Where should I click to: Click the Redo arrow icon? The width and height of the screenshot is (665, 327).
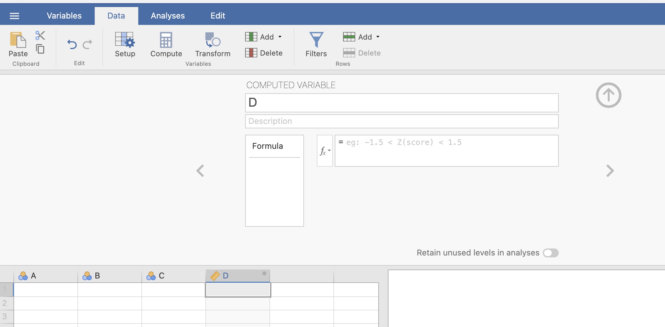pos(87,44)
